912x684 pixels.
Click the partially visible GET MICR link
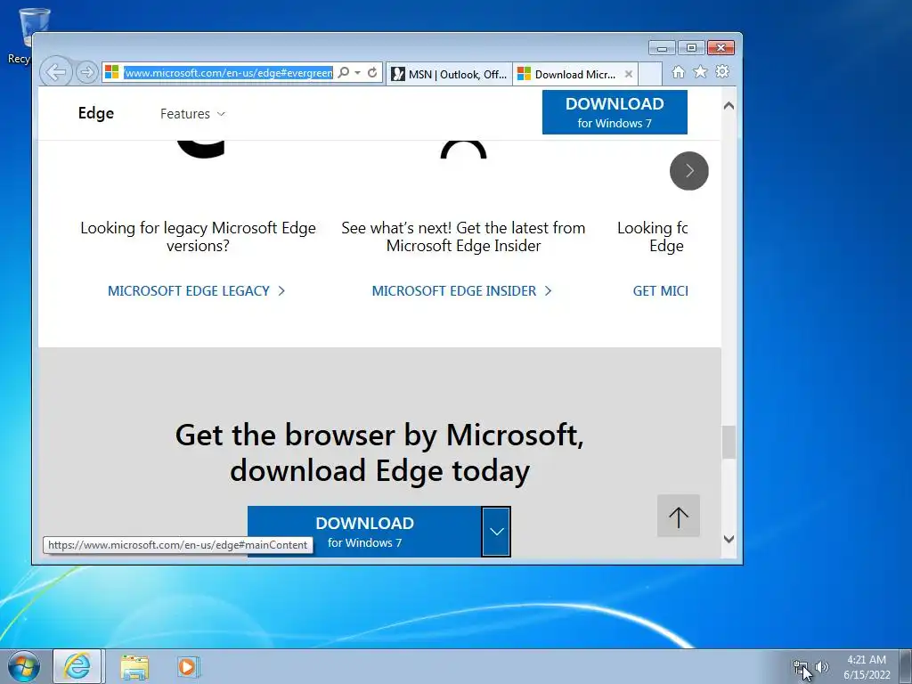pos(660,291)
